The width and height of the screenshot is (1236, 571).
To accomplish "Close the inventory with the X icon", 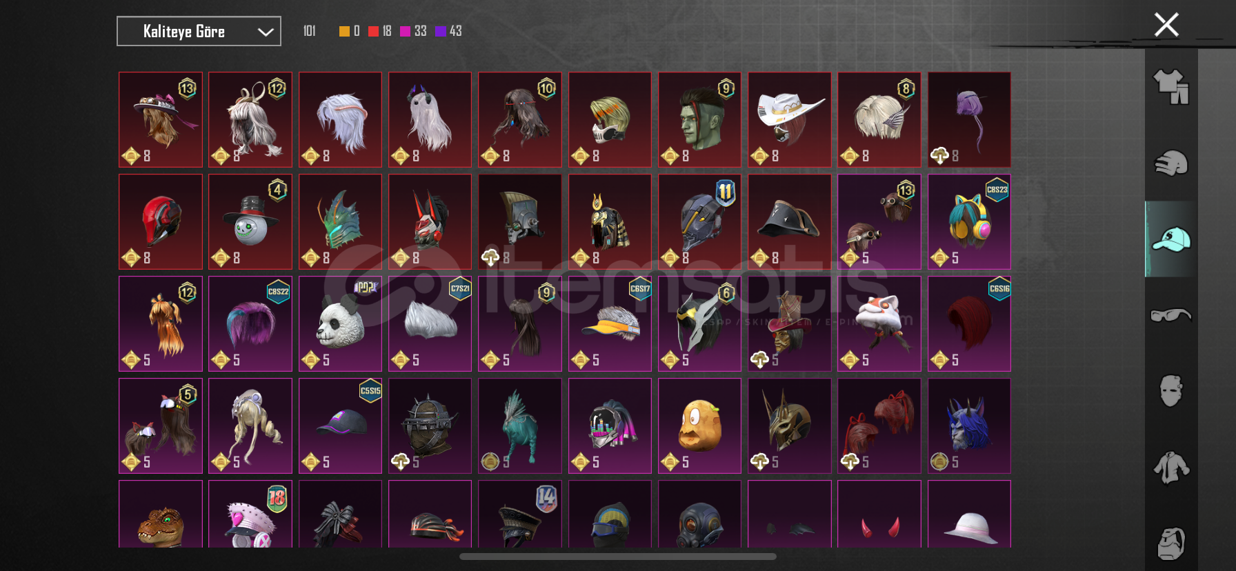I will point(1166,25).
